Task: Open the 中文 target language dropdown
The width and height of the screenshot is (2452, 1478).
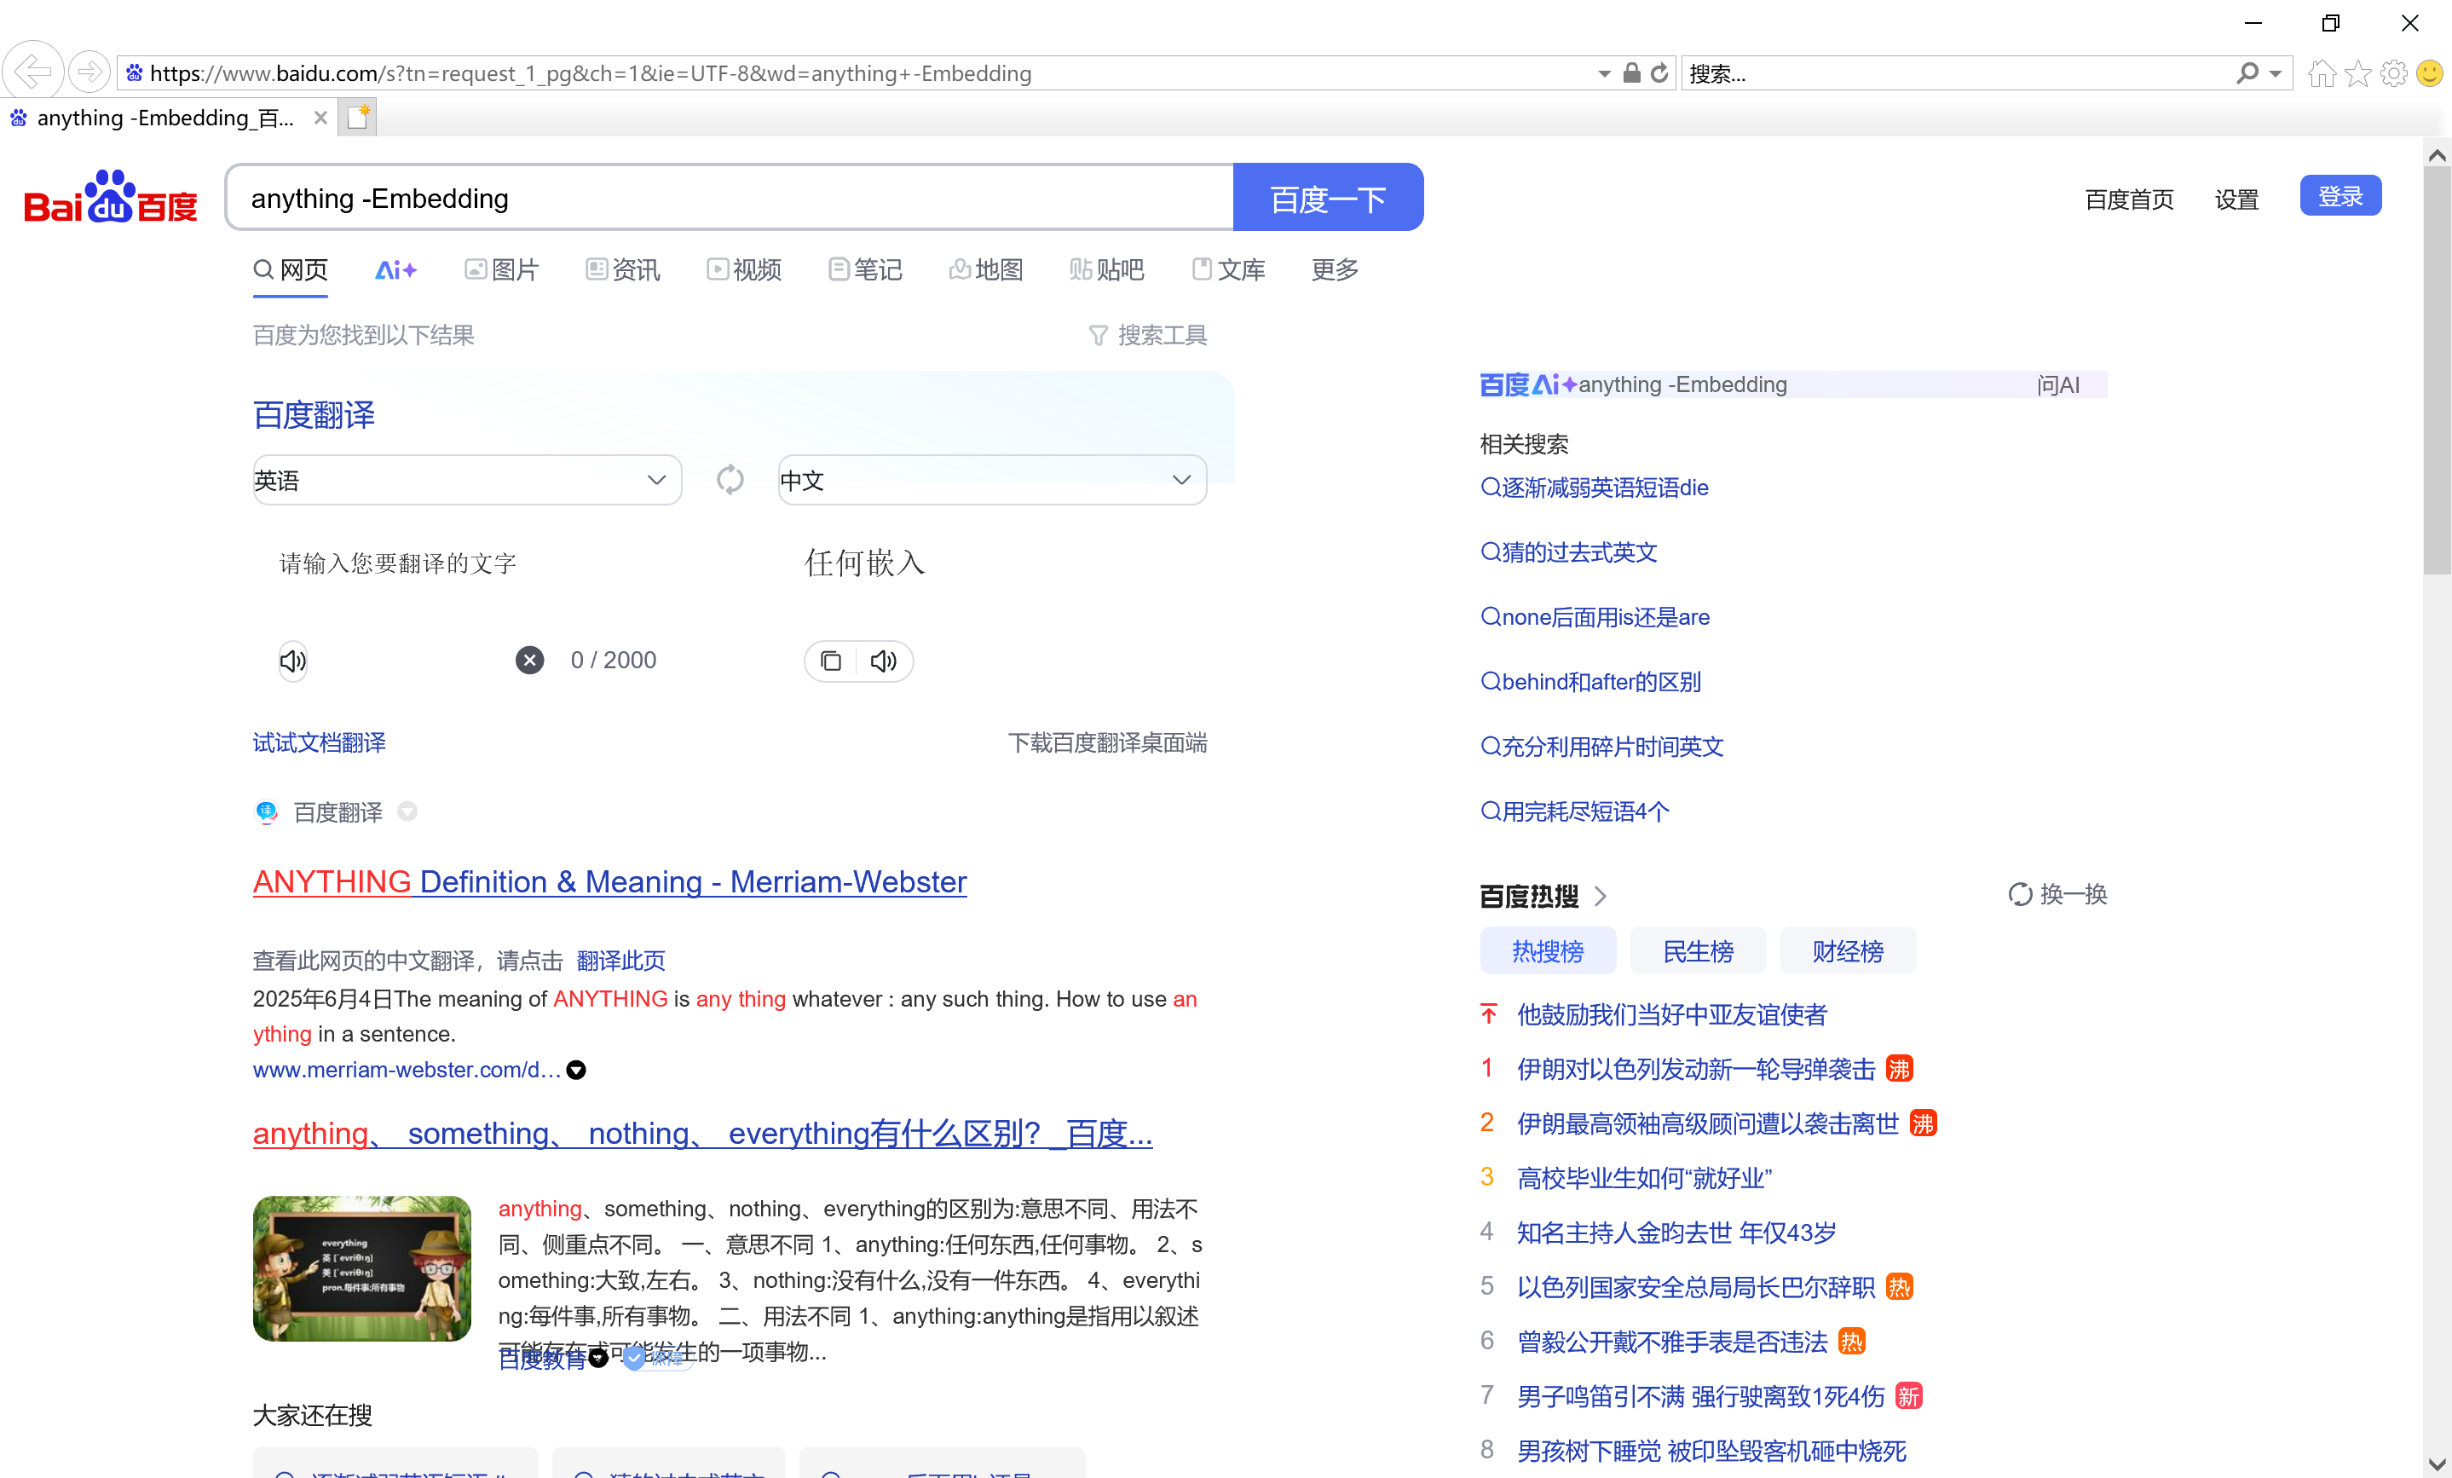Action: click(992, 480)
